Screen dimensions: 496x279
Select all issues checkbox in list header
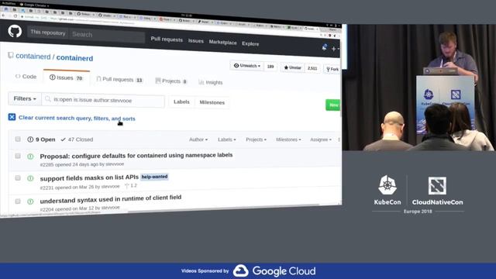coord(18,139)
